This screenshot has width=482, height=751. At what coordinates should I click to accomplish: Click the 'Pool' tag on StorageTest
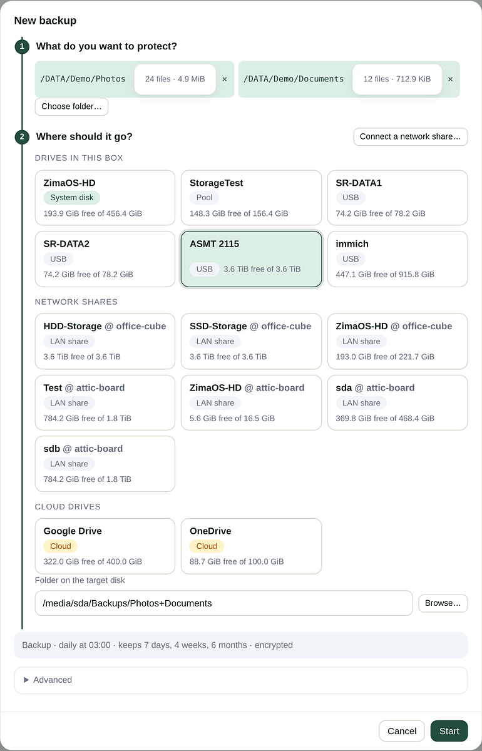204,198
